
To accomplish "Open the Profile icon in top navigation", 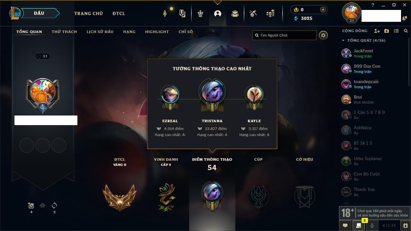I will pyautogui.click(x=218, y=13).
